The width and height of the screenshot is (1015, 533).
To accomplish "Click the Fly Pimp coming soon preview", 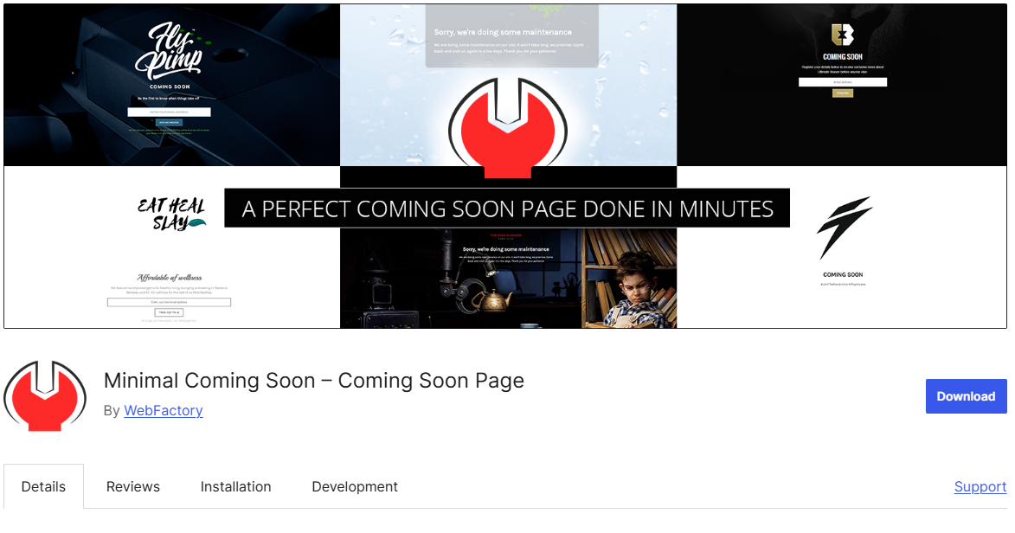I will point(171,85).
